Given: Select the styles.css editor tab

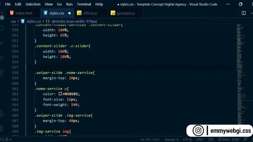Looking at the screenshot, I should pos(57,13).
